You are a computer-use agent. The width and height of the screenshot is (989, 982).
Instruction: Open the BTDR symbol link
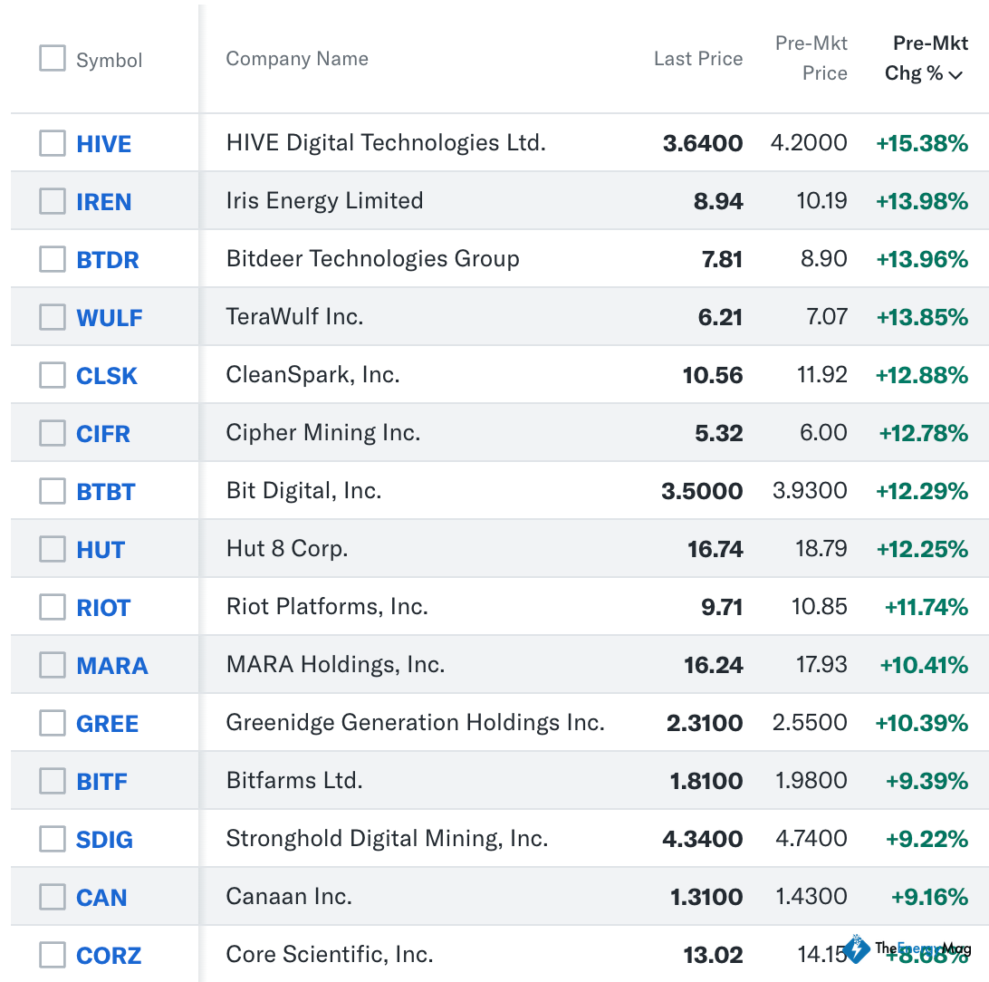[x=107, y=260]
